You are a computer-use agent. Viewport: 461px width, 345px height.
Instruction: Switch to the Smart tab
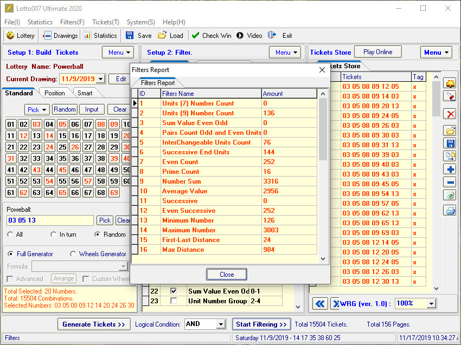point(85,93)
